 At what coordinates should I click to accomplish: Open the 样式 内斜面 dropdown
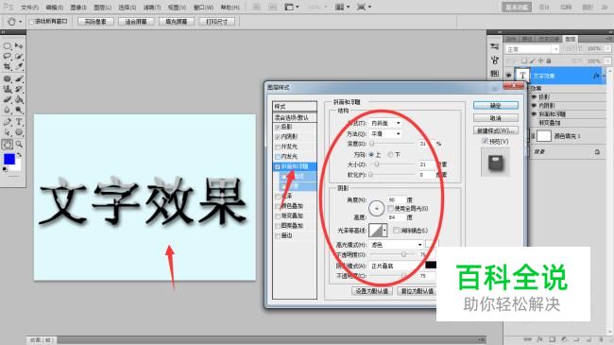click(384, 123)
